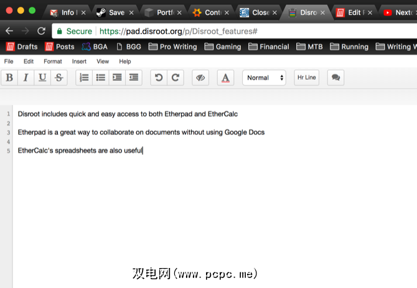Expand the Financial bookmark folder

(269, 47)
